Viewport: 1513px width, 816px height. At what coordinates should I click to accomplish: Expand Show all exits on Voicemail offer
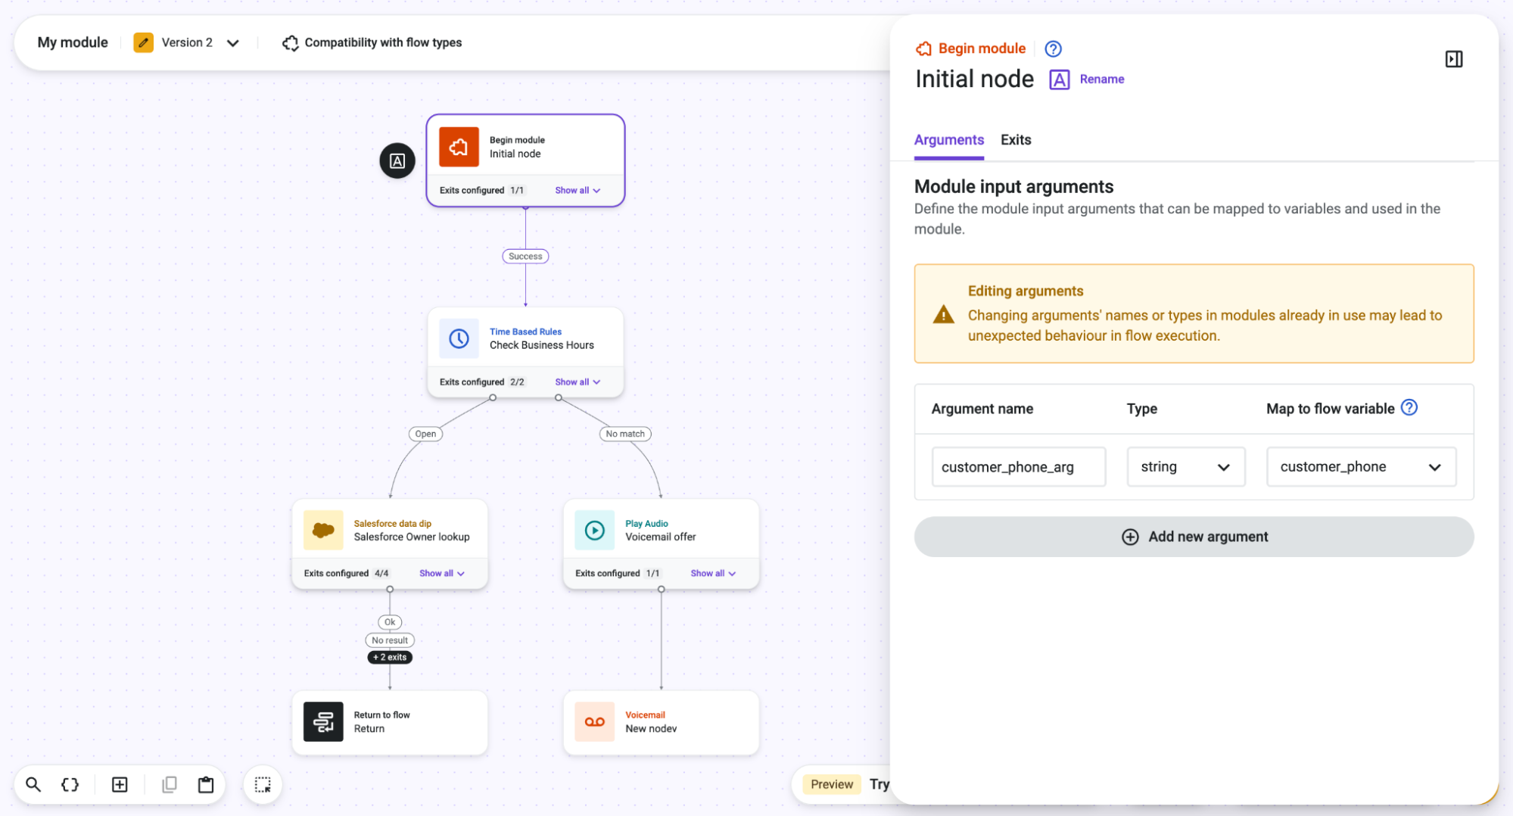[713, 574]
